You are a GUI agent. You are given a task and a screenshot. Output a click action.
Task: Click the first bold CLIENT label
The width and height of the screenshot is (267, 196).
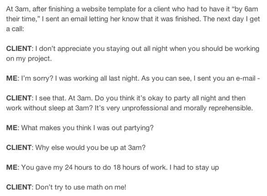pyautogui.click(x=19, y=48)
